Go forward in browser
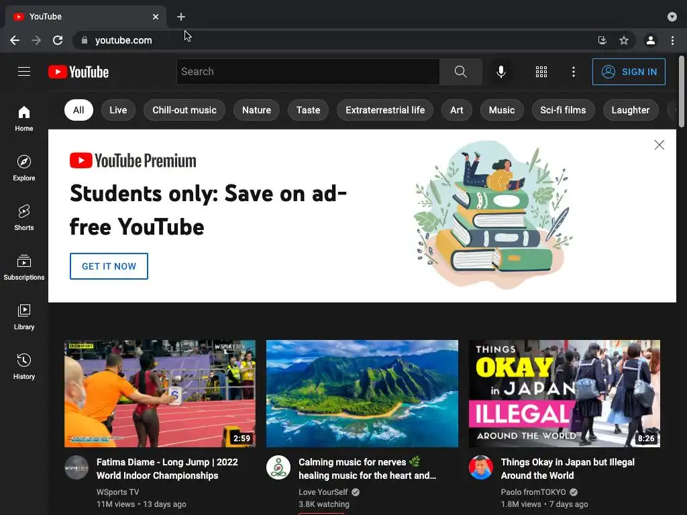 coord(36,40)
